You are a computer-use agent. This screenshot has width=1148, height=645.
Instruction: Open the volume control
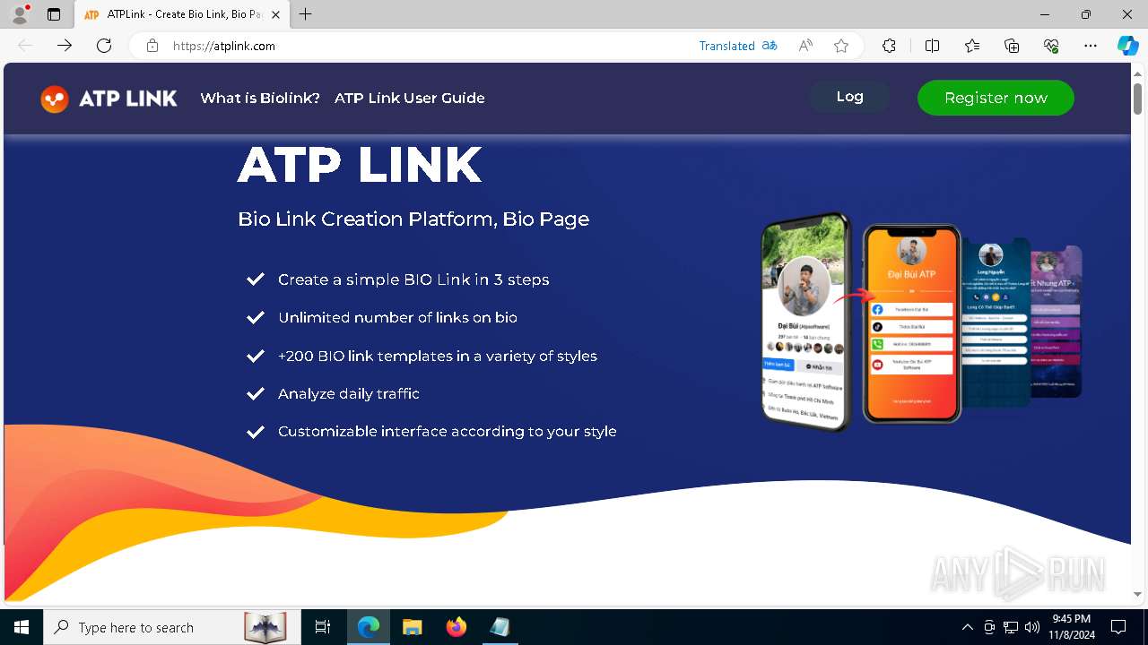1032,627
